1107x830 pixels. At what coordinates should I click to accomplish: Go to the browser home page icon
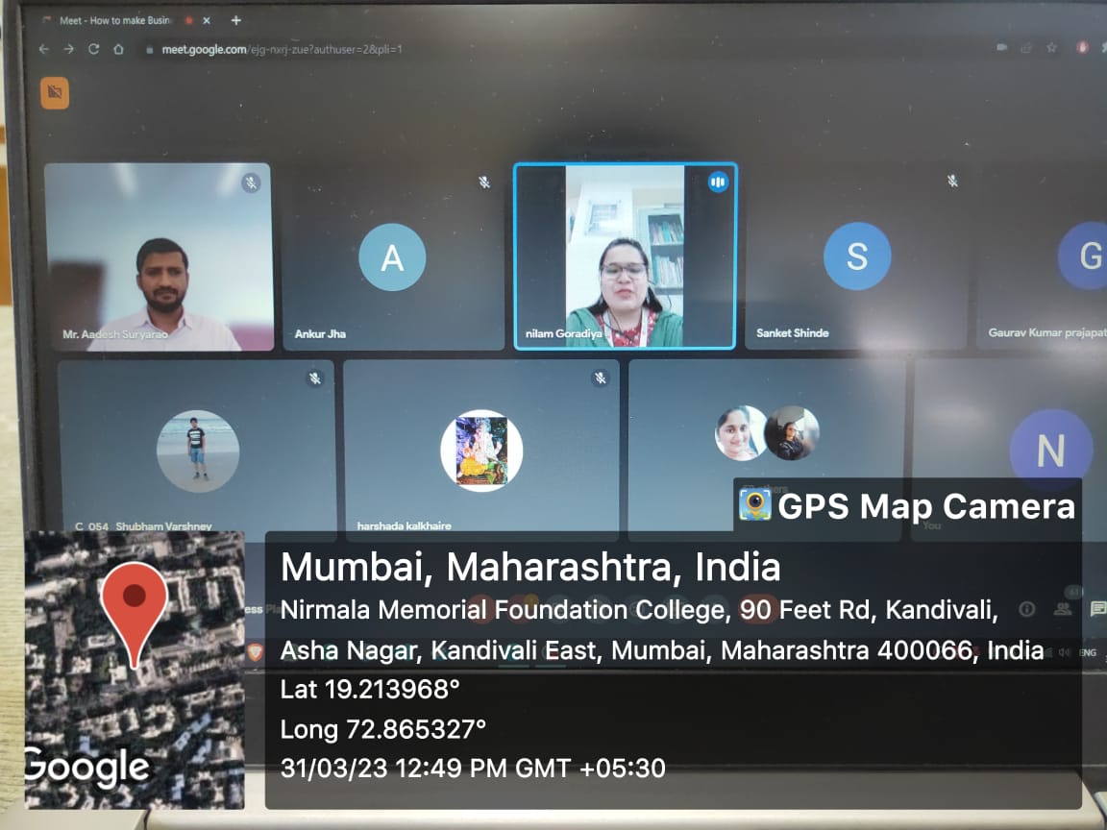pyautogui.click(x=118, y=49)
